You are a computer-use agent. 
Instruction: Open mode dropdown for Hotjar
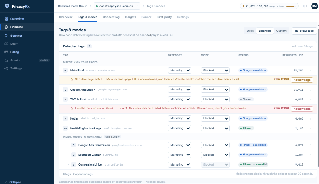215,118
